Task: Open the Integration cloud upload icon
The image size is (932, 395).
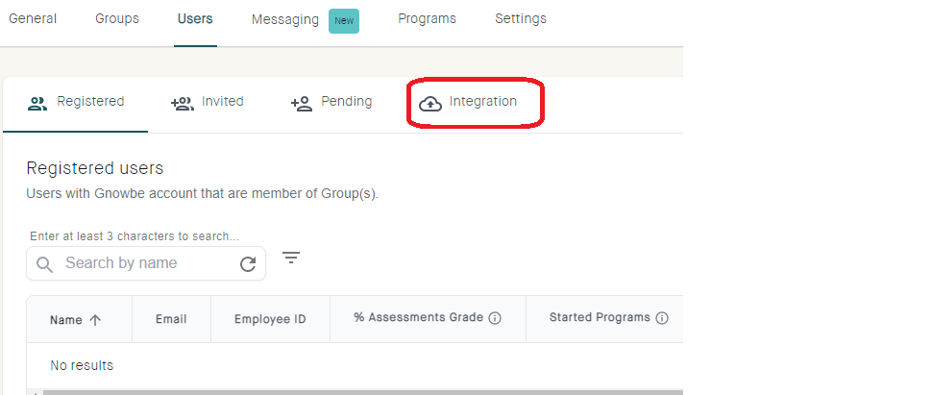Action: [430, 104]
